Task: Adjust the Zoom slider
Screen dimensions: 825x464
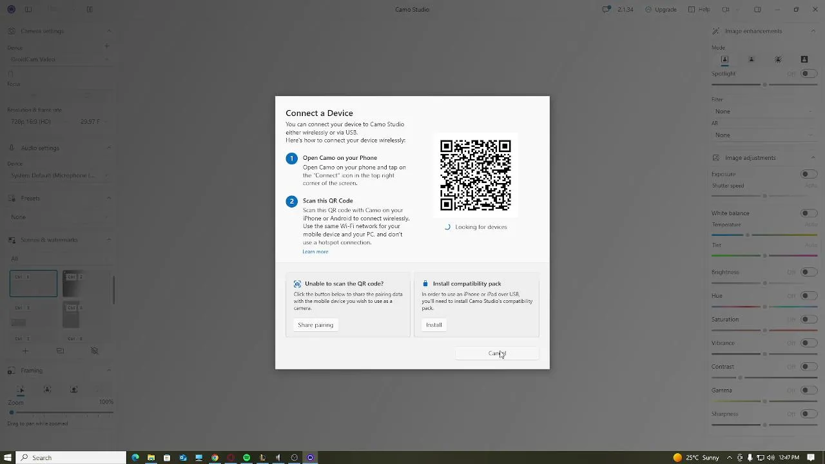Action: click(61, 412)
